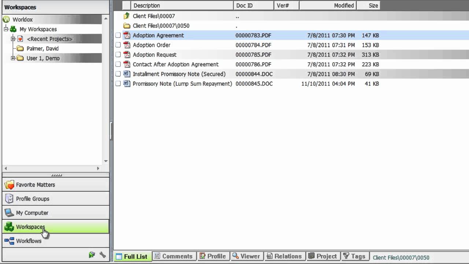Viewport: 469px width, 264px height.
Task: Check the Adoption Agreement checkbox
Action: click(118, 36)
